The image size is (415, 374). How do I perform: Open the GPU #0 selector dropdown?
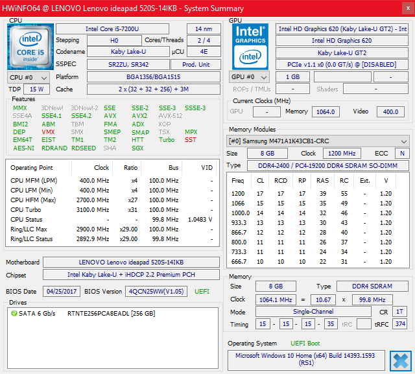coord(249,77)
